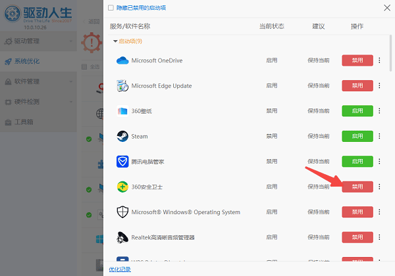Click the 硬件检测 chip icon in sidebar
Screen dimensions: 395x276
pos(9,102)
